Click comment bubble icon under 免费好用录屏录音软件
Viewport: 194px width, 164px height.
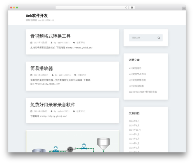coord(74,111)
